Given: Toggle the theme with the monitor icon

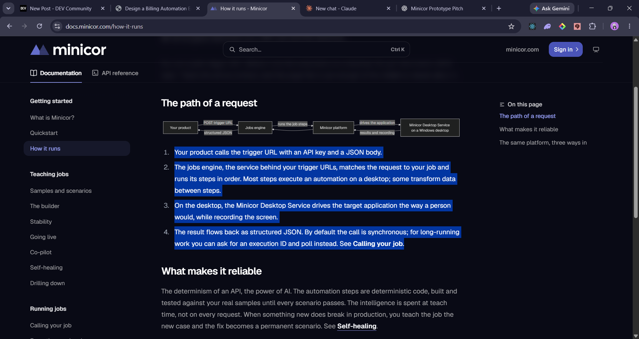Looking at the screenshot, I should (596, 50).
